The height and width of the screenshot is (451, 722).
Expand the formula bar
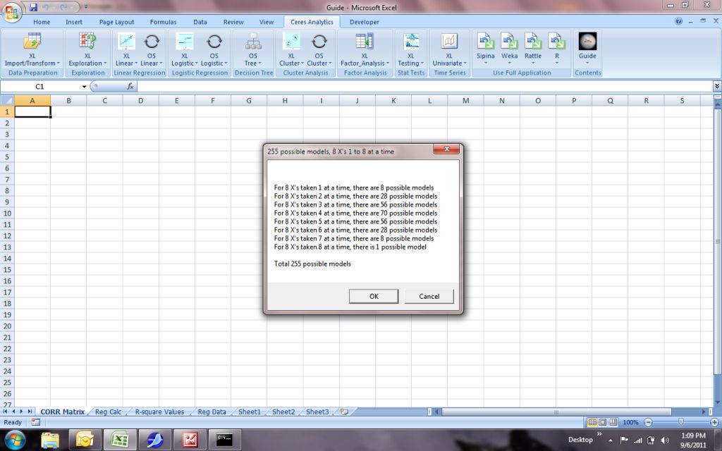717,86
